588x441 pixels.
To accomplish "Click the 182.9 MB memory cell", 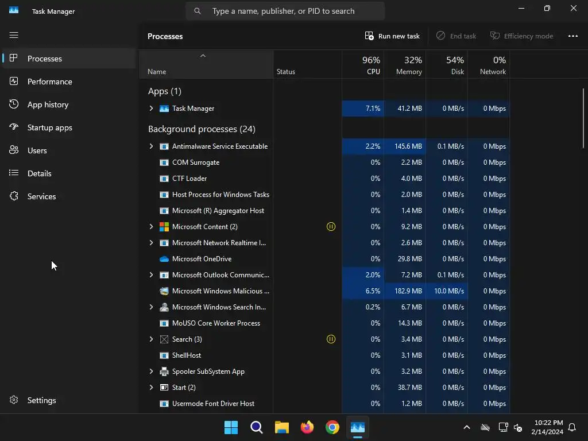I will click(405, 291).
